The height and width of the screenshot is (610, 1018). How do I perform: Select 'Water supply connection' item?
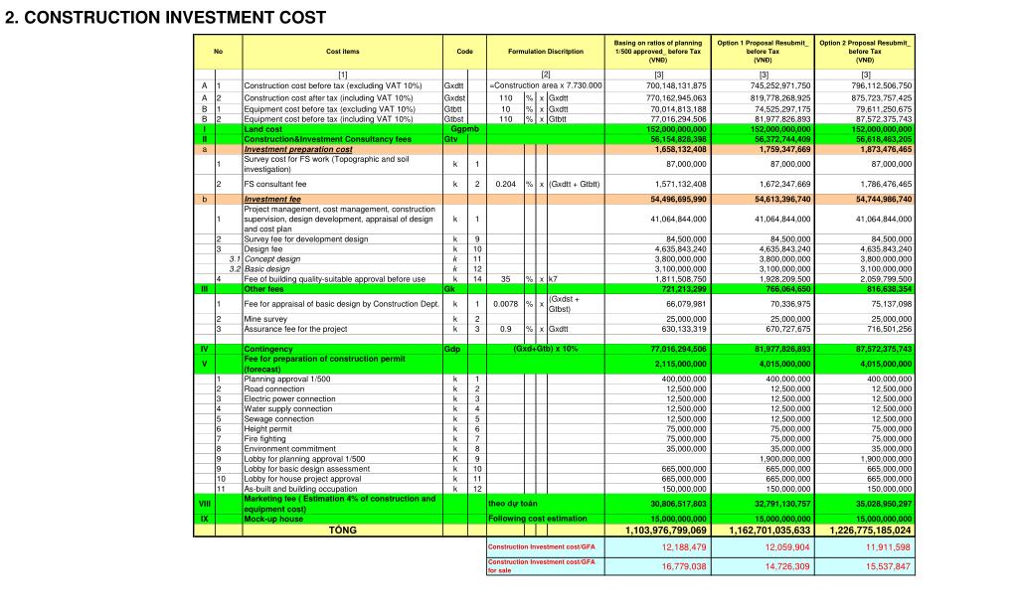287,409
